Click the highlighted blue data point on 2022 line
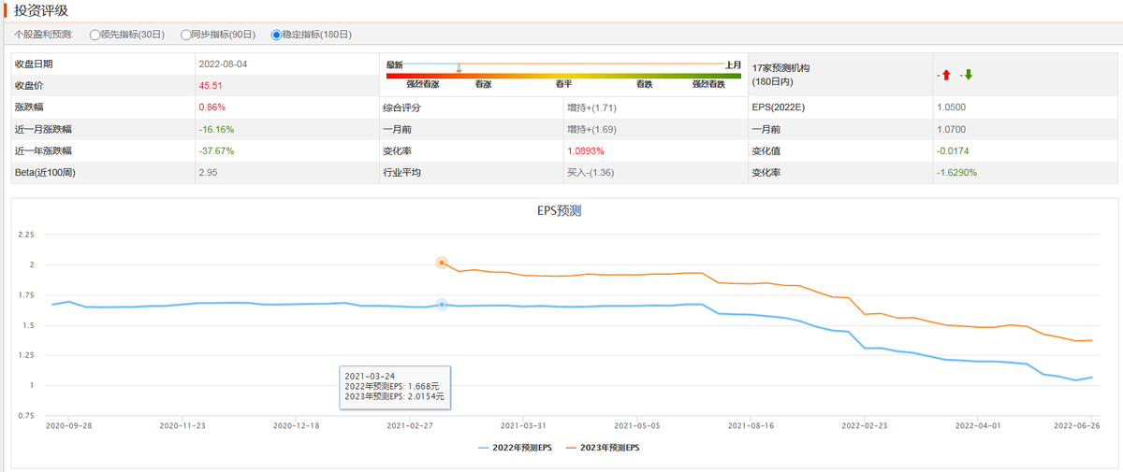1123x472 pixels. click(x=442, y=305)
